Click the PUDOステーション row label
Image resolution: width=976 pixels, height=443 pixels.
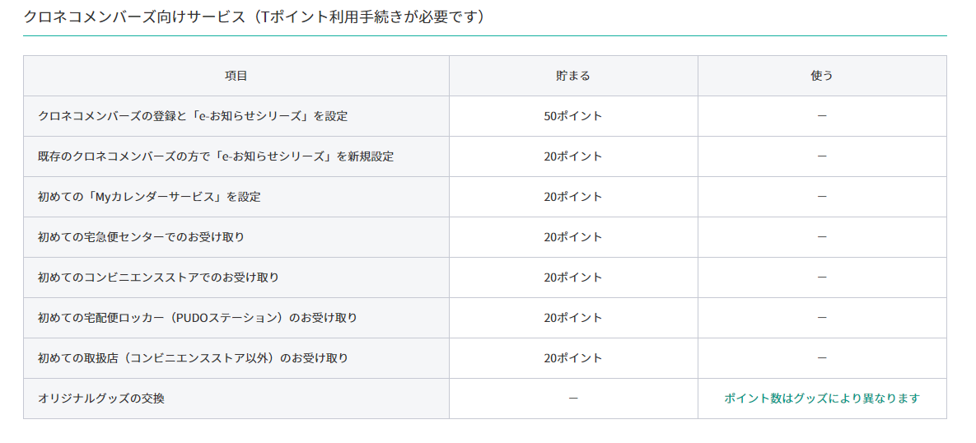pos(197,318)
